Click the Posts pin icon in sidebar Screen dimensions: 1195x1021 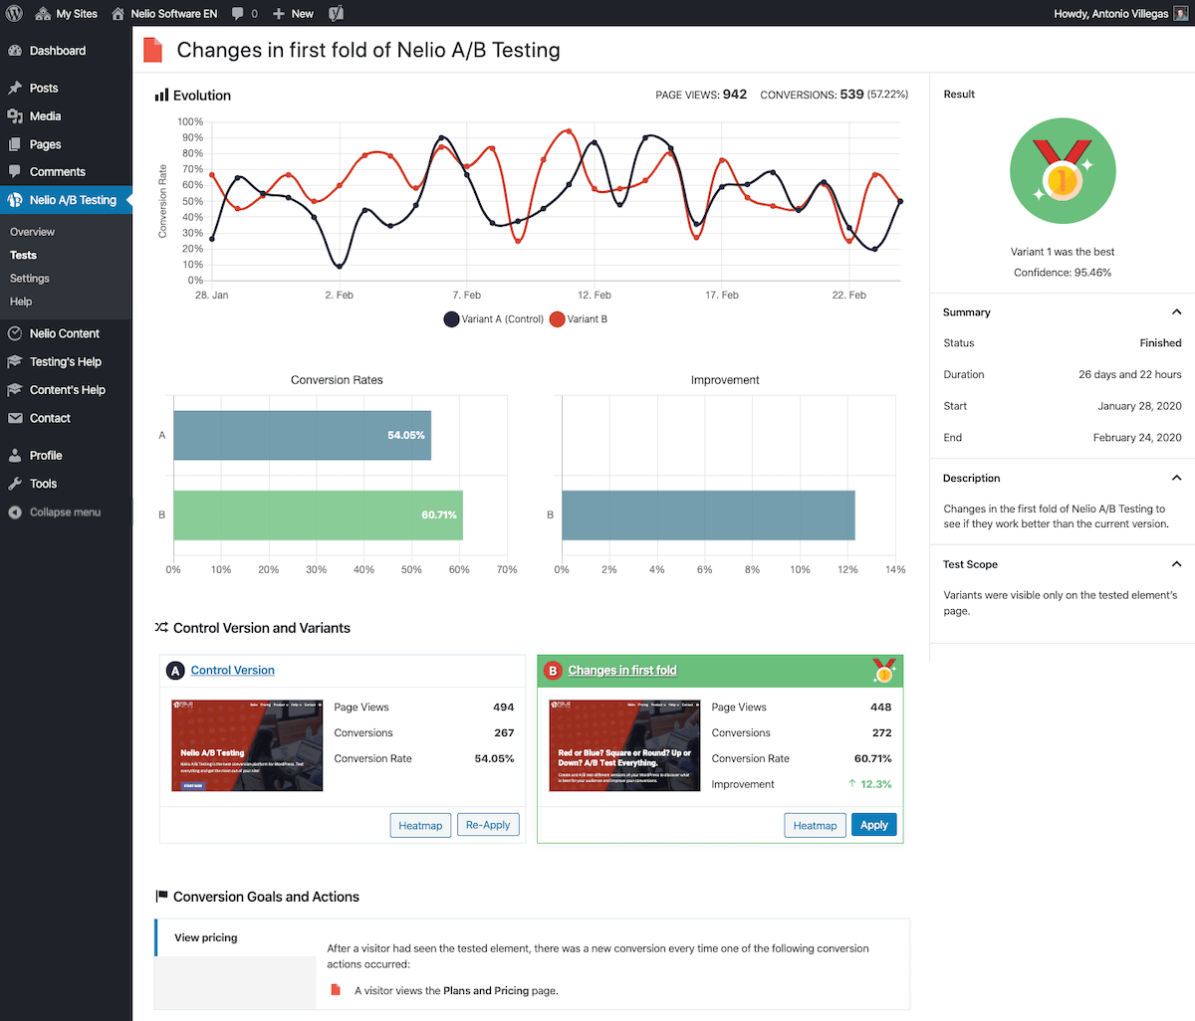15,89
